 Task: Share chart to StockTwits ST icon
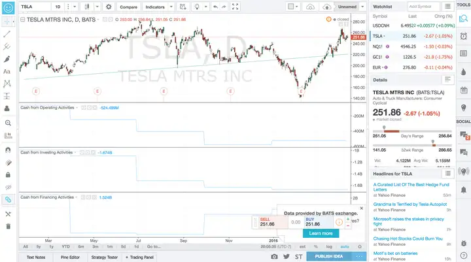(x=298, y=257)
